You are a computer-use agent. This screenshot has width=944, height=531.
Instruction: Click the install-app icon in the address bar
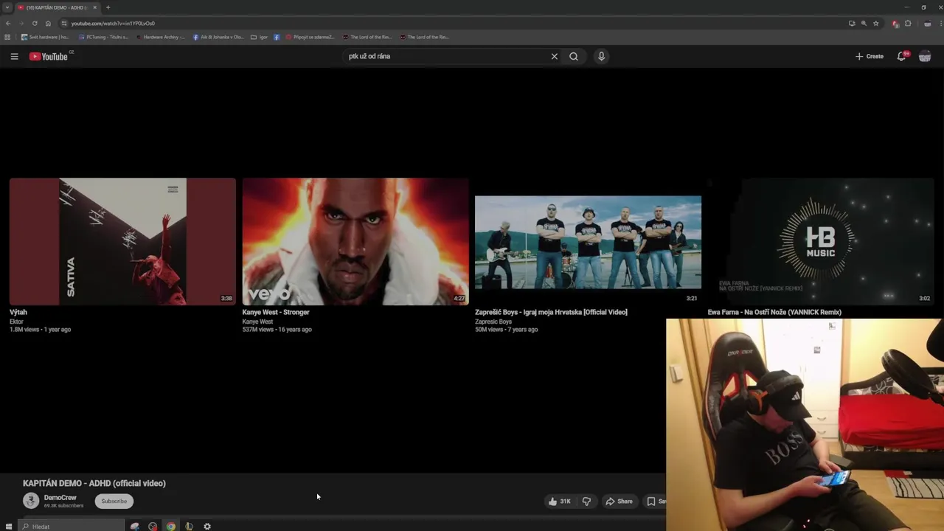[852, 23]
